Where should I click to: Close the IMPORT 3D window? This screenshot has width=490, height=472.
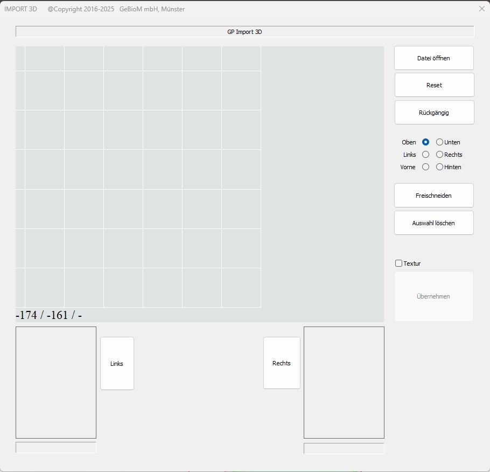point(481,9)
